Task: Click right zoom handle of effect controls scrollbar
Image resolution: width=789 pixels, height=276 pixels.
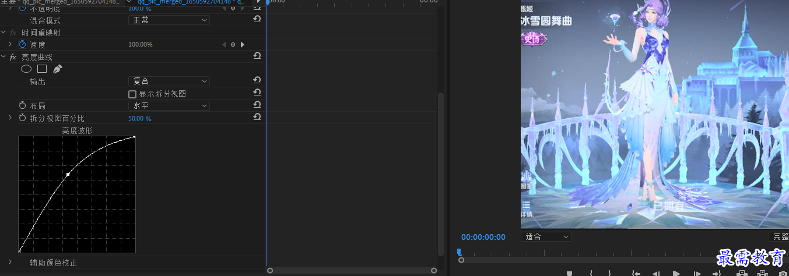Action: [434, 270]
